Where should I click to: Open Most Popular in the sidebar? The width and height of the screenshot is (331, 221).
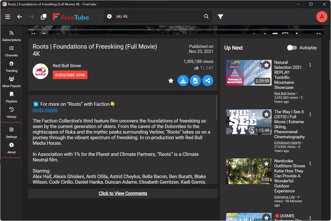click(x=11, y=82)
